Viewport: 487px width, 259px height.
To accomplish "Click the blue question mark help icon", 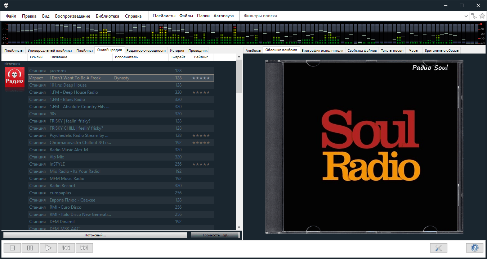I will (x=474, y=248).
